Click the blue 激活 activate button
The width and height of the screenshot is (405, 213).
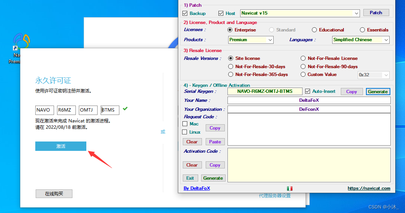pyautogui.click(x=61, y=146)
